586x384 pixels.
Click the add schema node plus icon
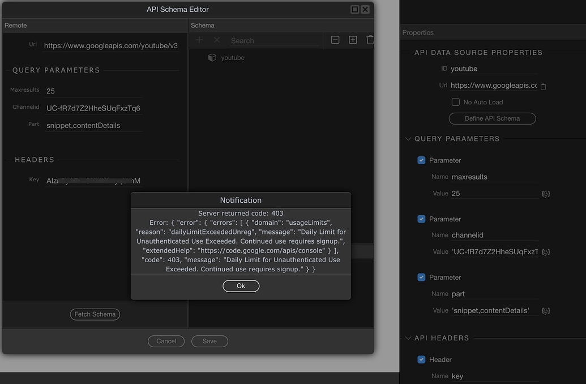pyautogui.click(x=199, y=40)
